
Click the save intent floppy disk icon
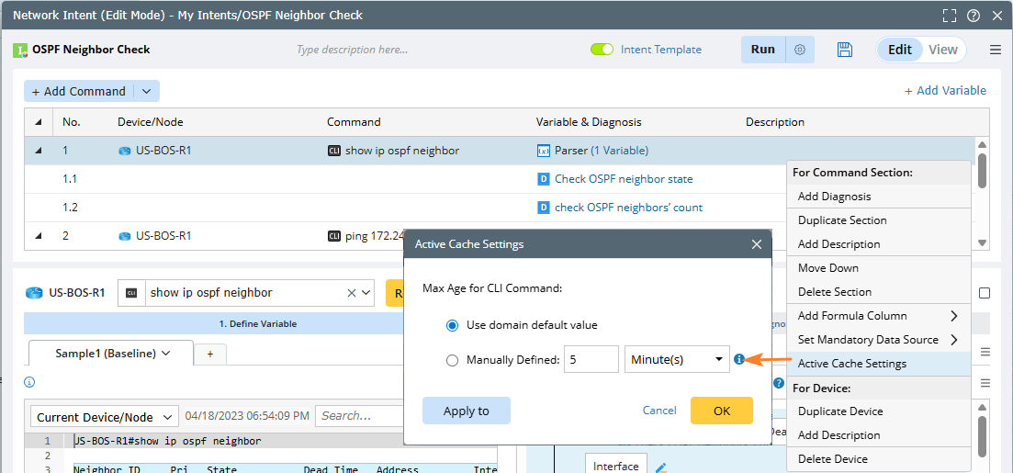click(x=845, y=50)
